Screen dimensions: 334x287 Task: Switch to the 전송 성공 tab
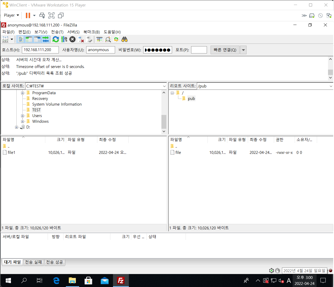[x=54, y=262]
